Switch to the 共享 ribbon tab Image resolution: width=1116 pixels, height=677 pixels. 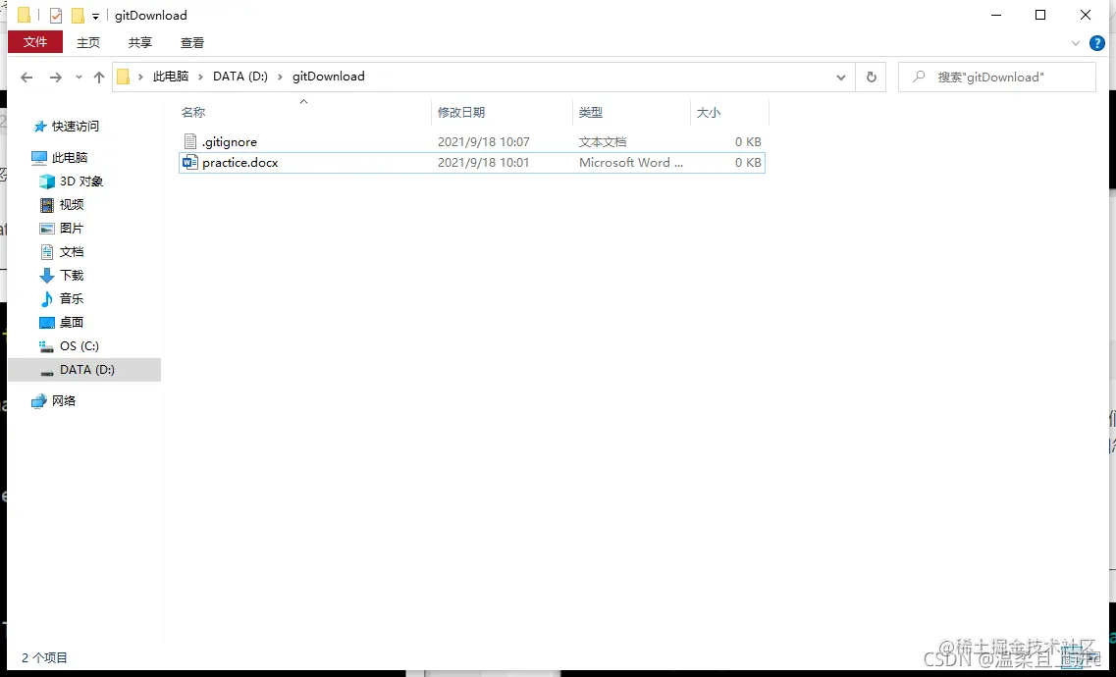(x=140, y=42)
